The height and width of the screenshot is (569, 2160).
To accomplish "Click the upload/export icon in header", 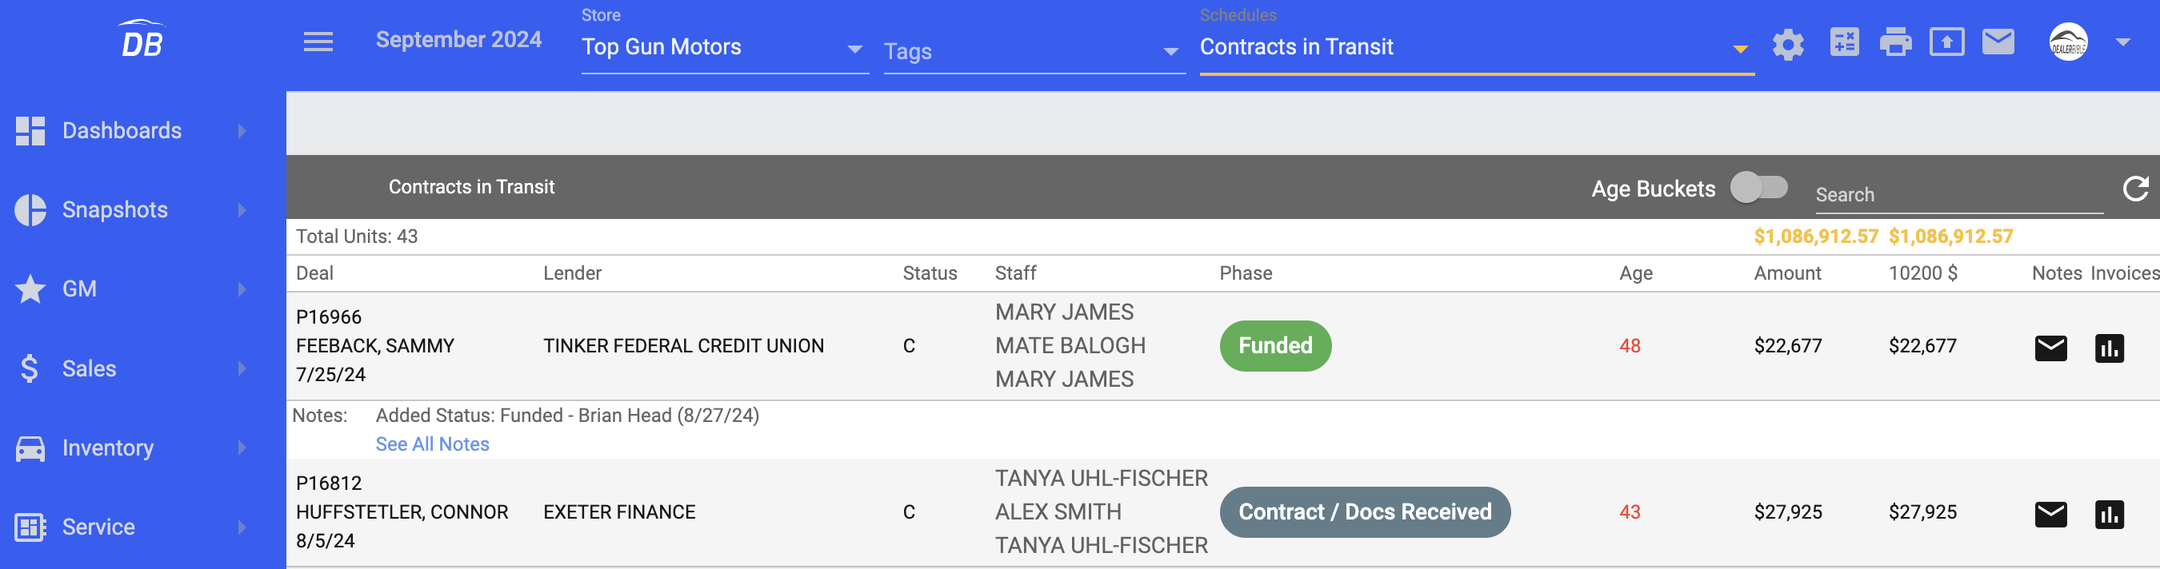I will (1946, 42).
